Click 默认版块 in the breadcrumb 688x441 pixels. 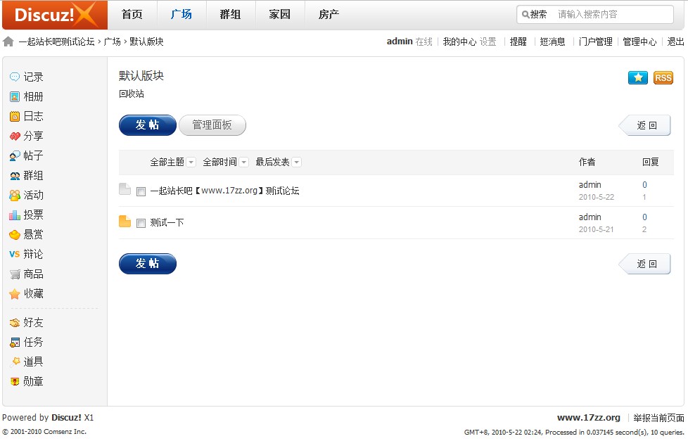pos(146,41)
